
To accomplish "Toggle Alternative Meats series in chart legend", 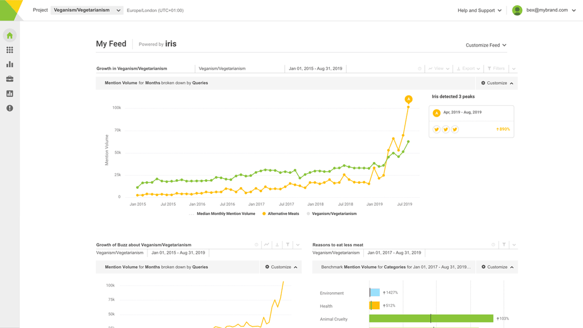I will pyautogui.click(x=281, y=214).
